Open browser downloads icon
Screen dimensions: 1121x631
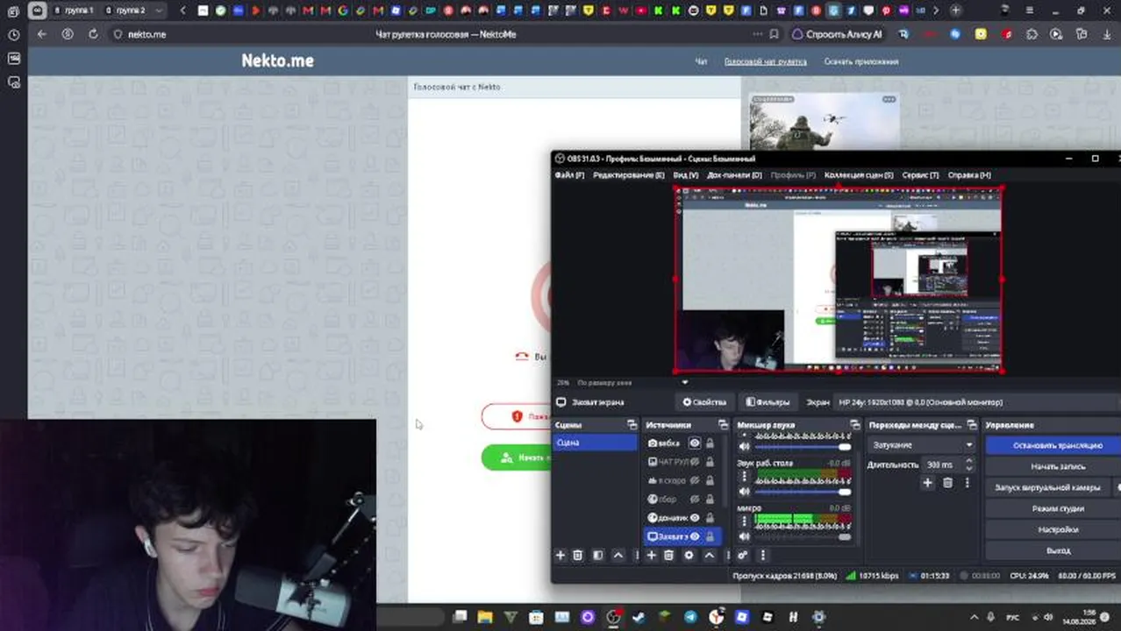(x=1107, y=34)
